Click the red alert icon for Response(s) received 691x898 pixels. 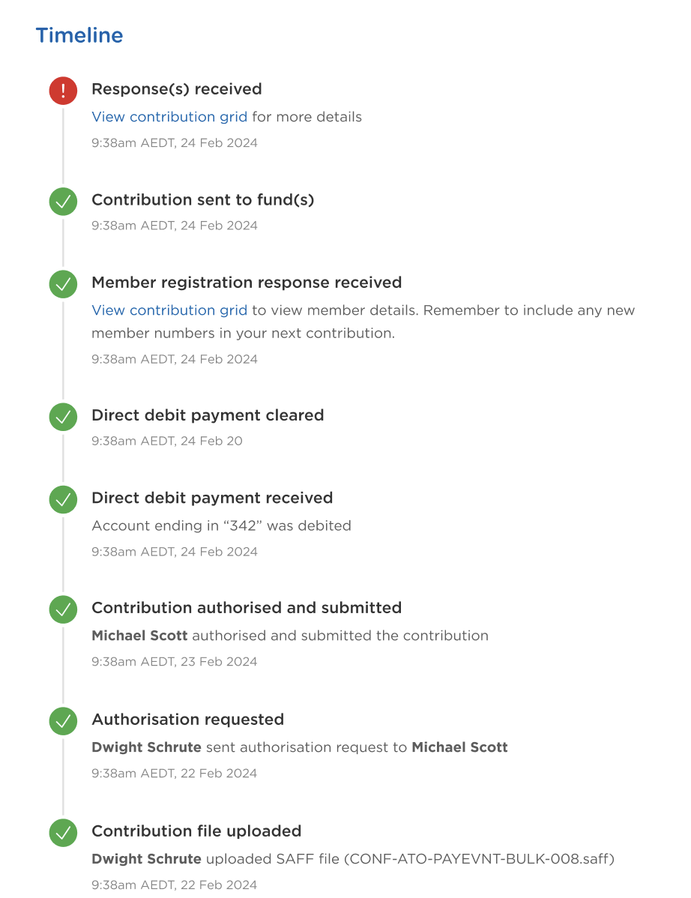[63, 91]
